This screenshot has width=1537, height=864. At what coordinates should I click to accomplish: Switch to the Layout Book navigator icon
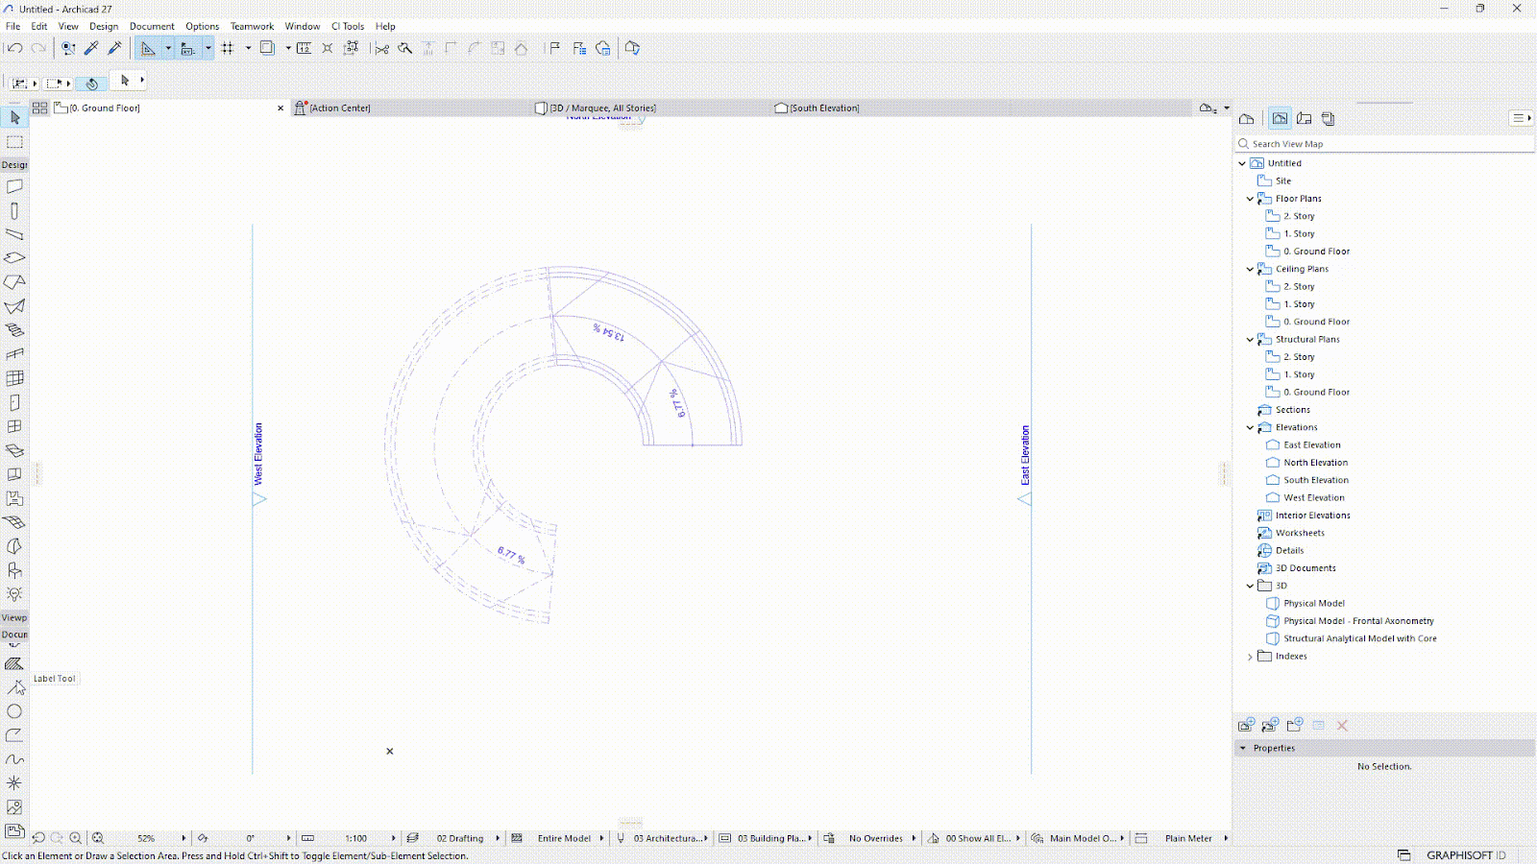click(x=1304, y=119)
